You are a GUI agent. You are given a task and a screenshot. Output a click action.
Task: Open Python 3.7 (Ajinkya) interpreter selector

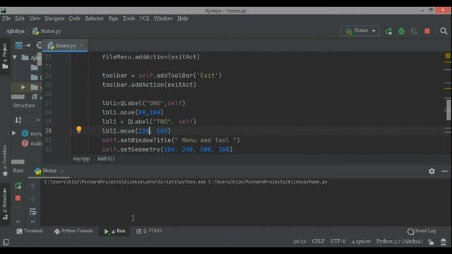pyautogui.click(x=399, y=241)
